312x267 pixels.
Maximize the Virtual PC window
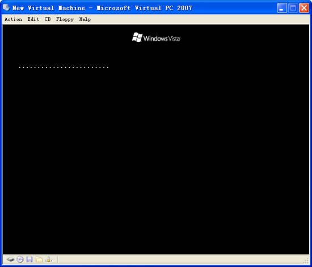(x=293, y=8)
